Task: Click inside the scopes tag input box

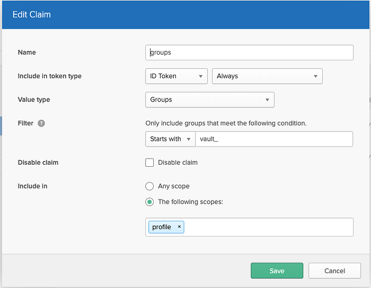Action: pyautogui.click(x=268, y=227)
